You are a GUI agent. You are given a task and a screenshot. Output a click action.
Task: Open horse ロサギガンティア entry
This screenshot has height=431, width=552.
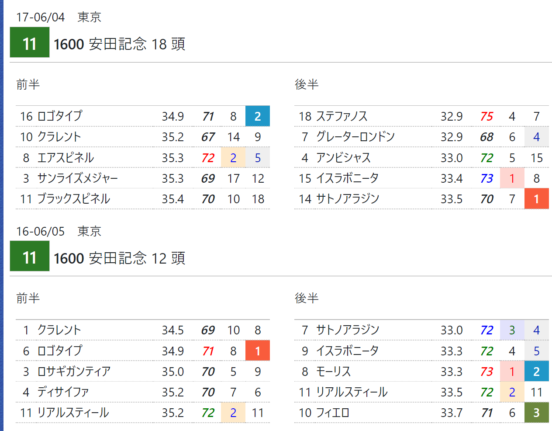point(74,372)
